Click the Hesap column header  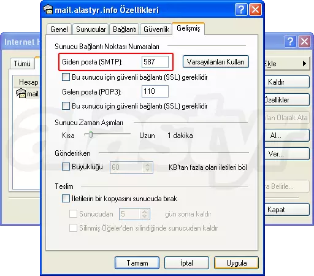click(27, 82)
